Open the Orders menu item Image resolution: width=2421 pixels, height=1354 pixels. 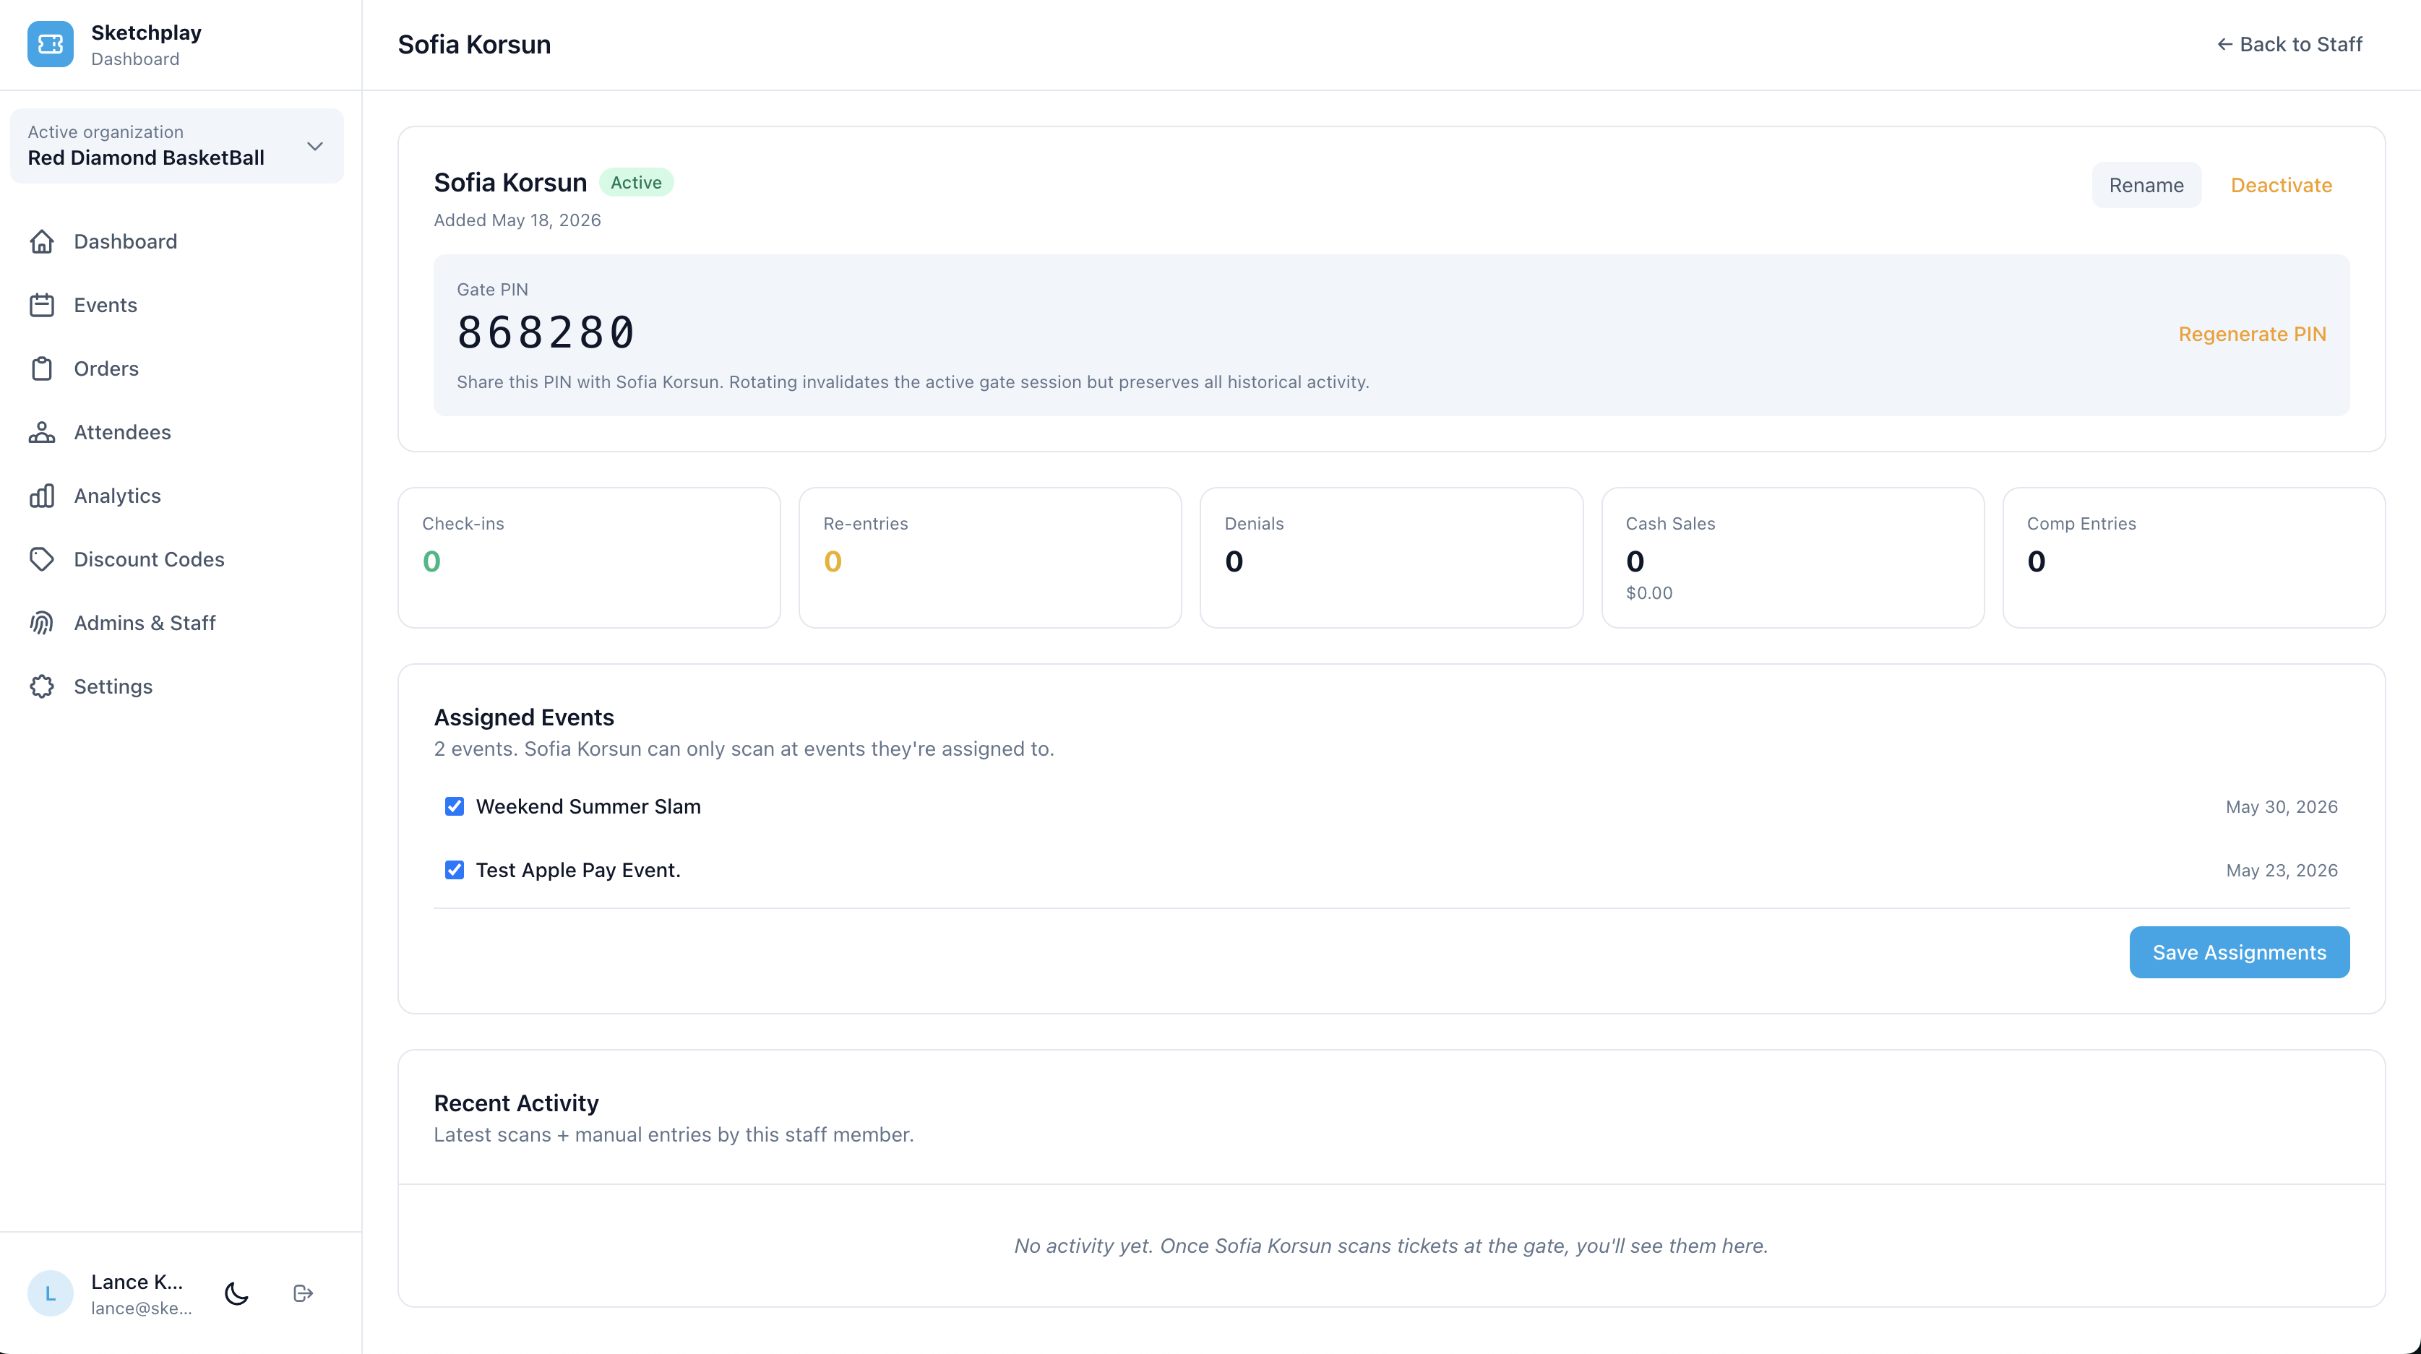click(176, 368)
